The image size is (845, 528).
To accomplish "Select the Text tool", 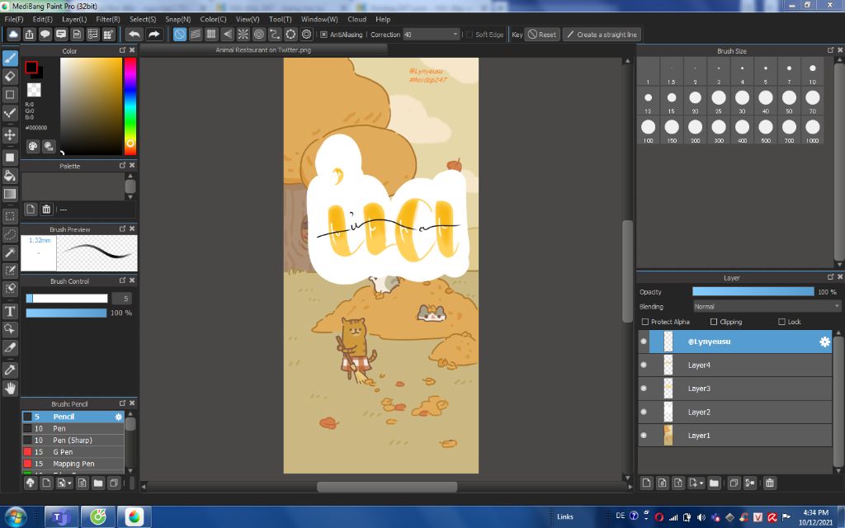I will [x=10, y=311].
